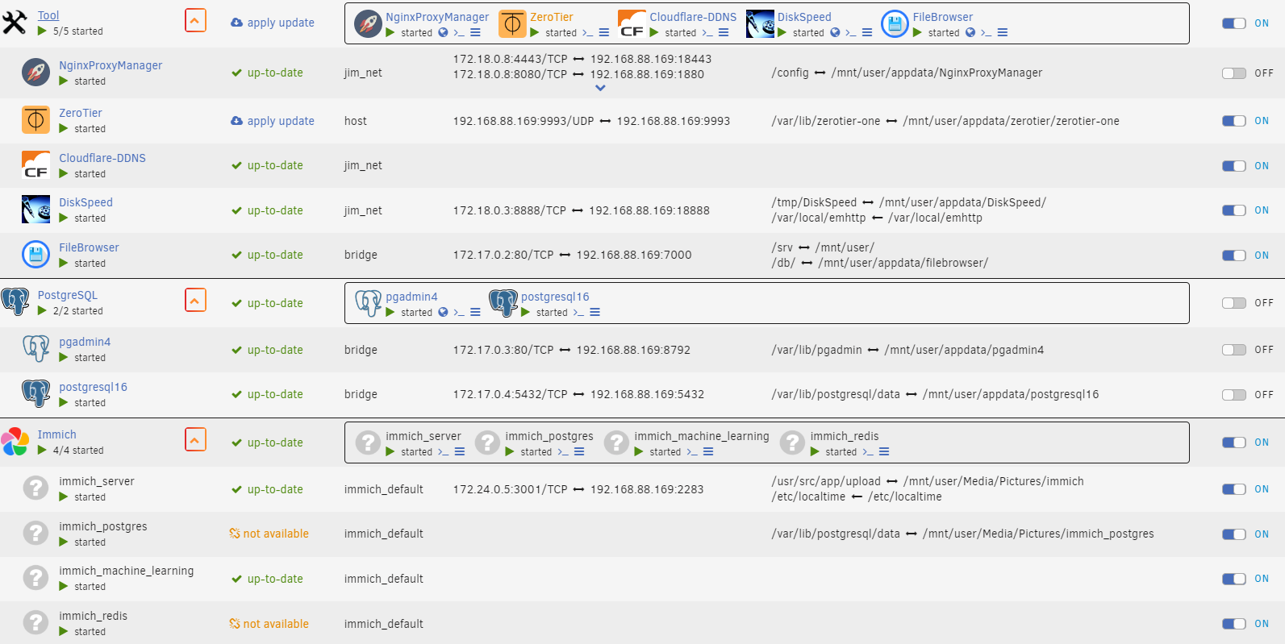Viewport: 1285px width, 644px height.
Task: Click Immich folder name
Action: coord(57,434)
